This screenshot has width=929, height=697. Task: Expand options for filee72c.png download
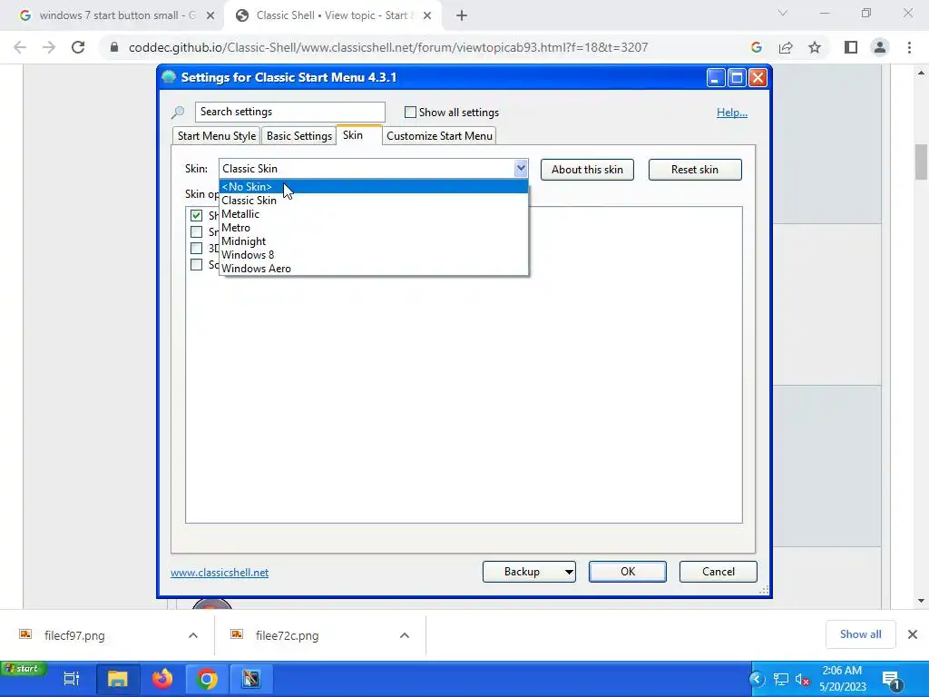click(x=405, y=635)
